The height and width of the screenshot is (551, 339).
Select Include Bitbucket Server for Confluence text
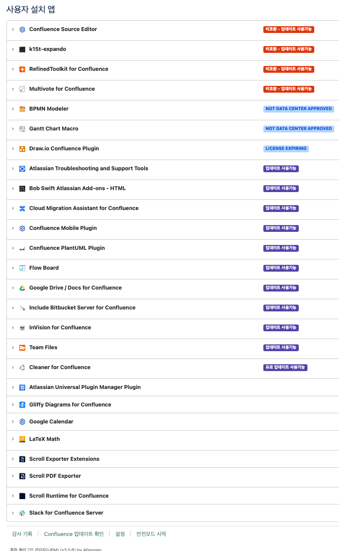[x=82, y=308]
